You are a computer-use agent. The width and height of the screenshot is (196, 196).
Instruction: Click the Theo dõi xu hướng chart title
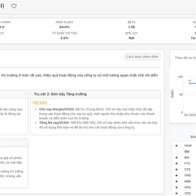point(185,58)
